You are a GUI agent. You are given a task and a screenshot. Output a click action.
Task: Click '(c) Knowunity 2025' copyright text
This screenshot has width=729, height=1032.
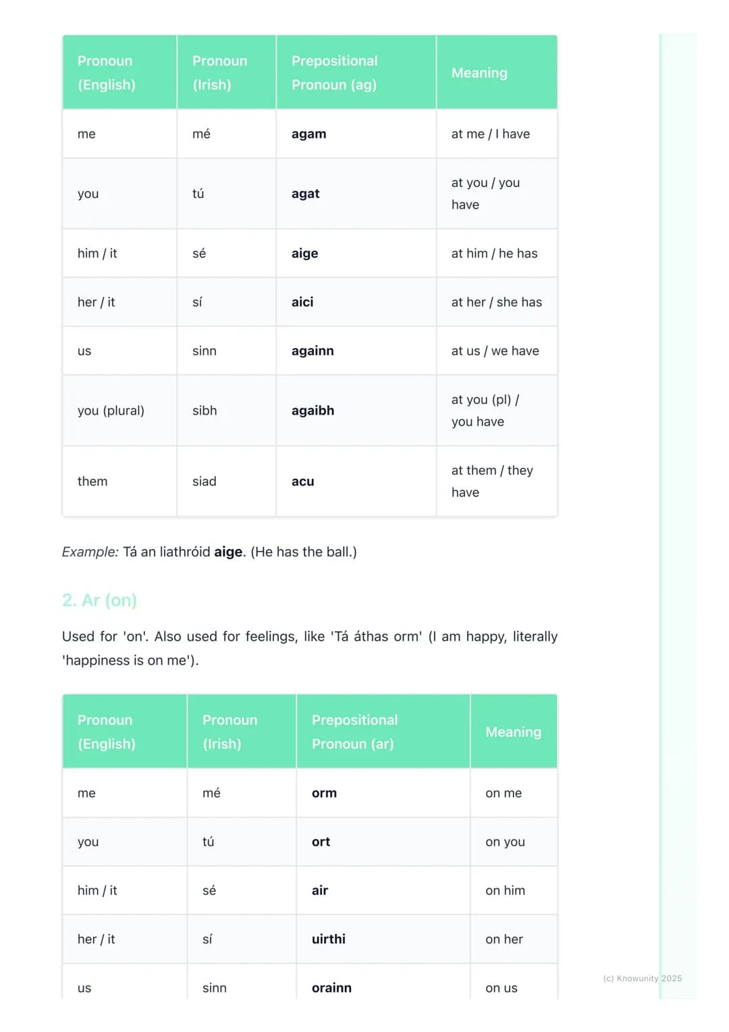643,978
